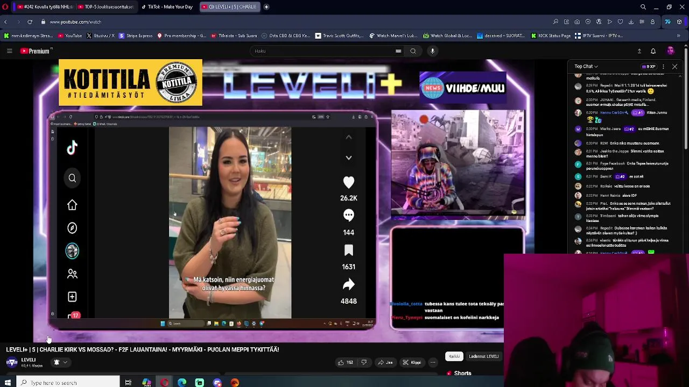Open the downloads icon in the browser toolbar

click(x=631, y=22)
